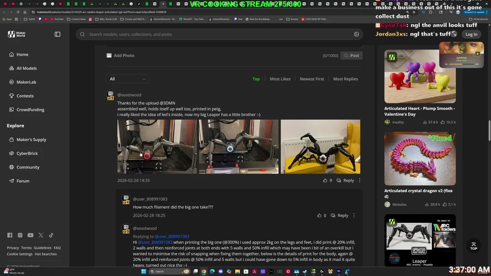
Task: Open second comment photo with blue LED
Action: (239, 146)
